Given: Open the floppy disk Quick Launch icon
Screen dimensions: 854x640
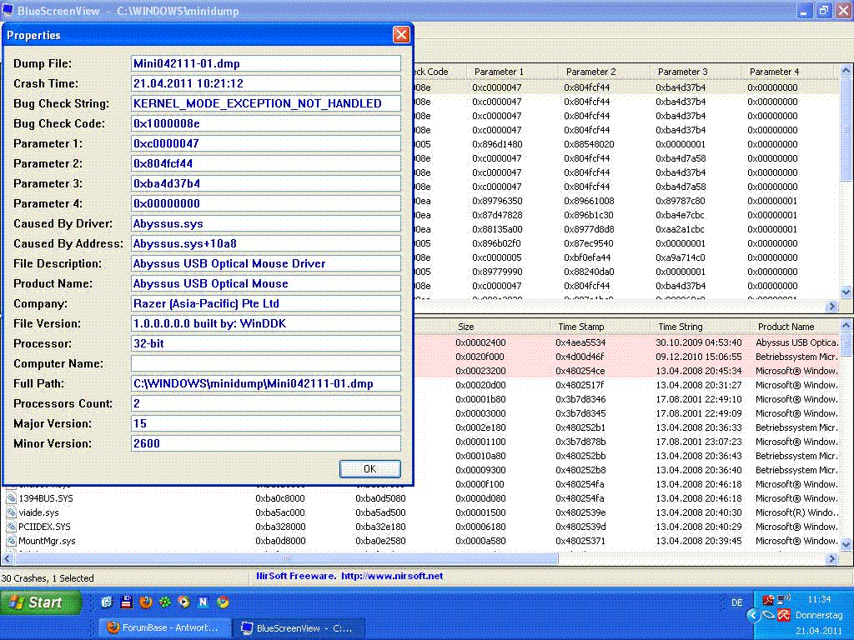Looking at the screenshot, I should point(127,602).
